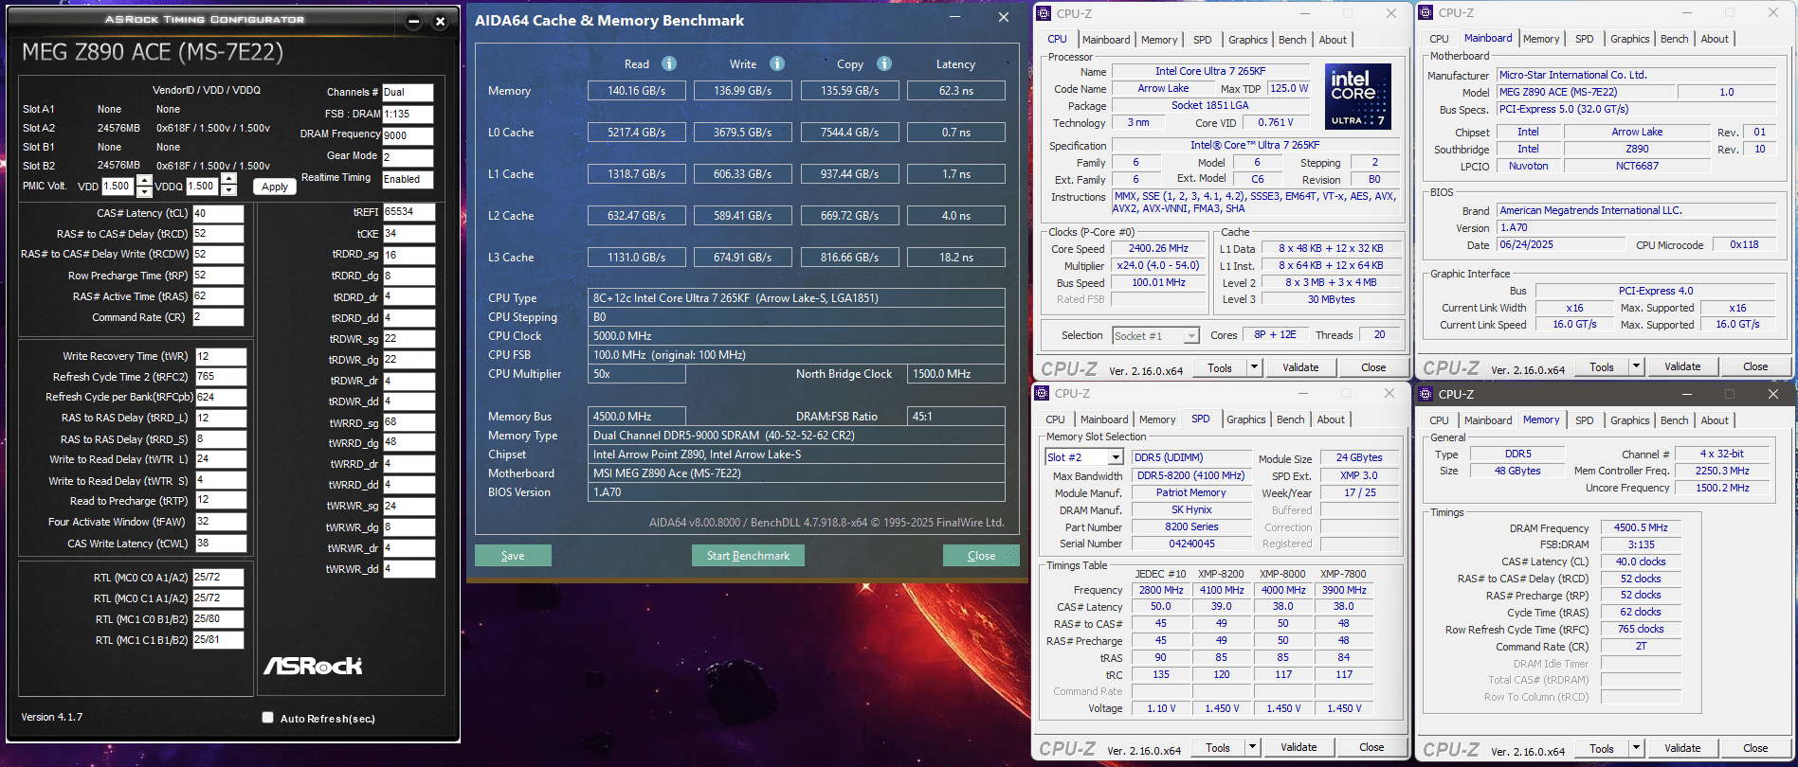Open the Bench tab in CPU-Z SPD window

[1289, 419]
